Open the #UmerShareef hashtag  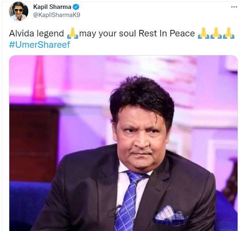(x=40, y=45)
